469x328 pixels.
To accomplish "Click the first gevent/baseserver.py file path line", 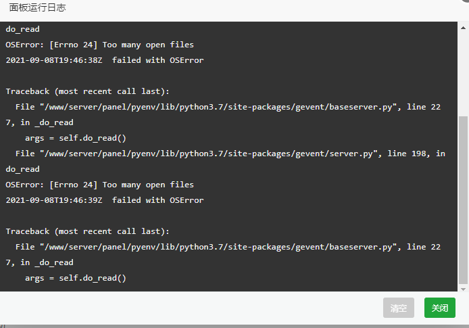I will click(x=228, y=107).
